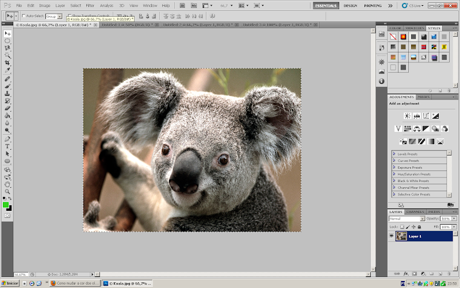Hide Layer 1 using the eye icon

(392, 236)
